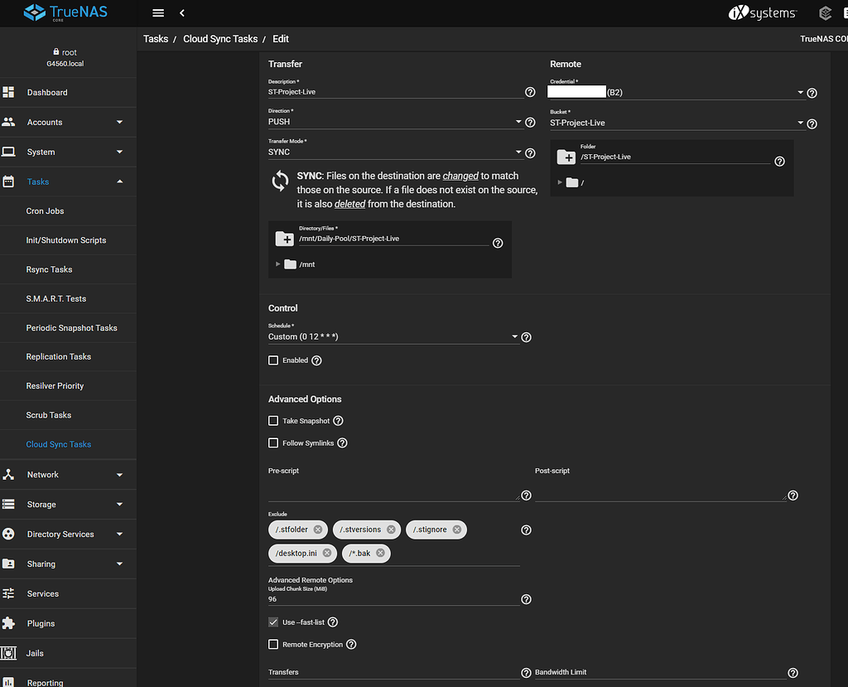Click the add folder icon under Directory/Files
Image resolution: width=848 pixels, height=687 pixels.
pos(285,239)
